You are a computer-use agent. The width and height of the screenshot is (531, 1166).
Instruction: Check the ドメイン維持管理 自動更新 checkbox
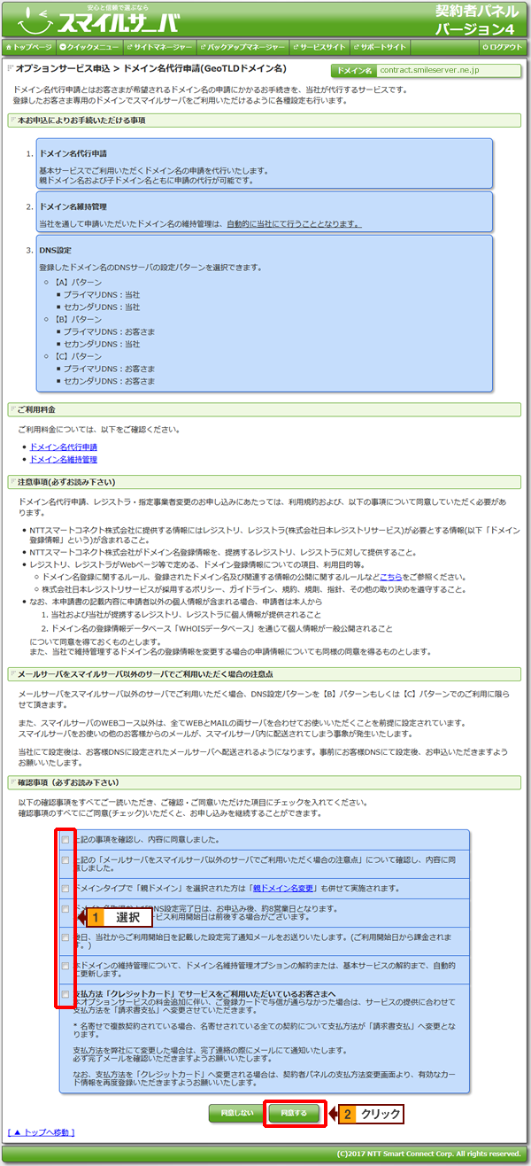tap(65, 965)
